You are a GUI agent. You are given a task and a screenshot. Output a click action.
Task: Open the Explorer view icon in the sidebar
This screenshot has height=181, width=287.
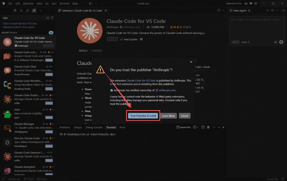(15, 11)
